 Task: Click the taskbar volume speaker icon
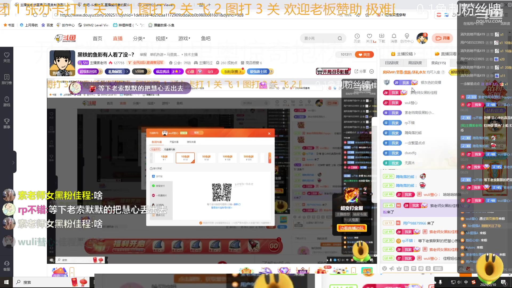(x=459, y=282)
